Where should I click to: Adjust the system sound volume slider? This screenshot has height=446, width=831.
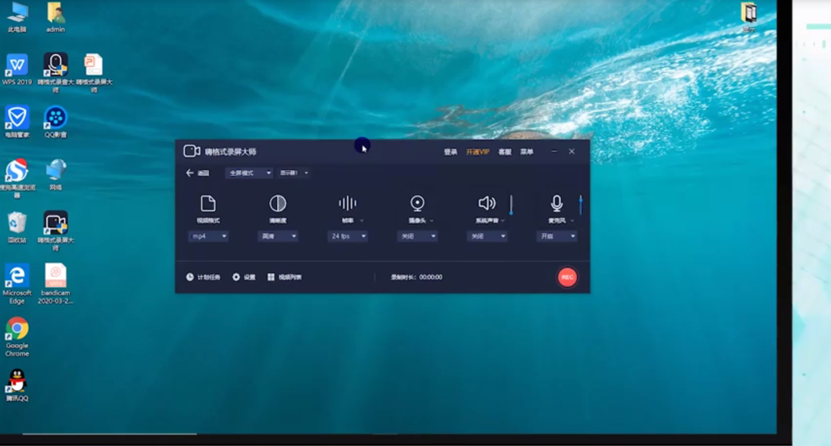(511, 205)
